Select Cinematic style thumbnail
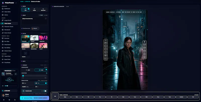Image resolution: width=201 pixels, height=102 pixels. [26, 39]
